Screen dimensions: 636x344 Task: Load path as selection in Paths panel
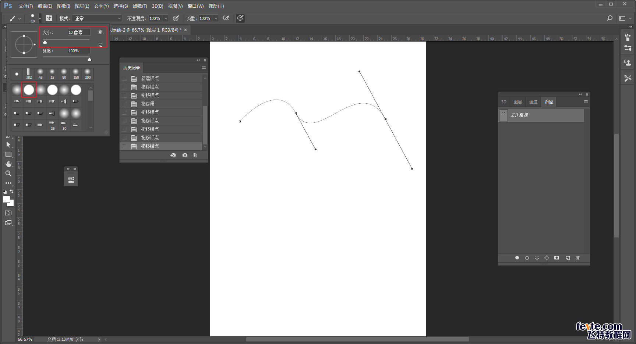point(537,258)
